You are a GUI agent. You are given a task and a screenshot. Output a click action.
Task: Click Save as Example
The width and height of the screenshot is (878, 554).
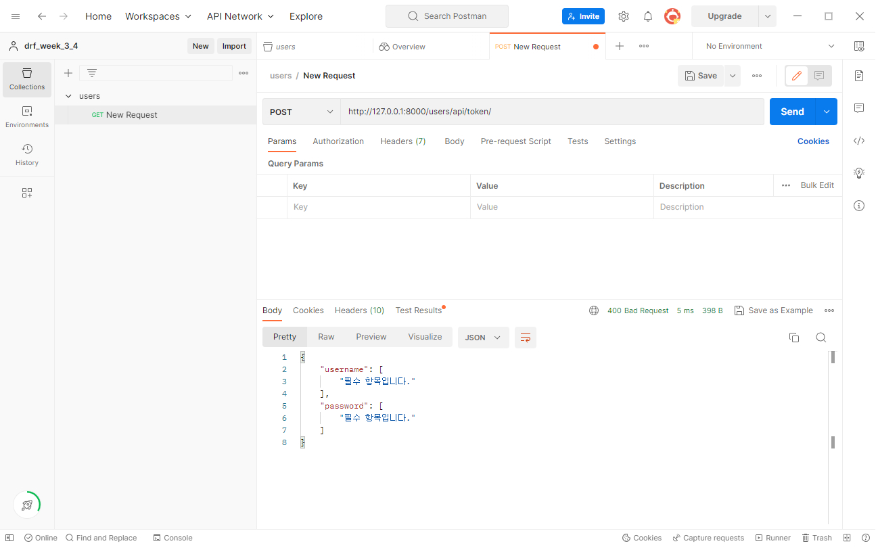point(774,310)
